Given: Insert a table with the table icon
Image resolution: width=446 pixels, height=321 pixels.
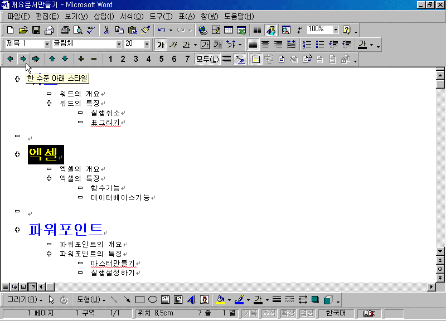Looking at the screenshot, I should click(229, 30).
